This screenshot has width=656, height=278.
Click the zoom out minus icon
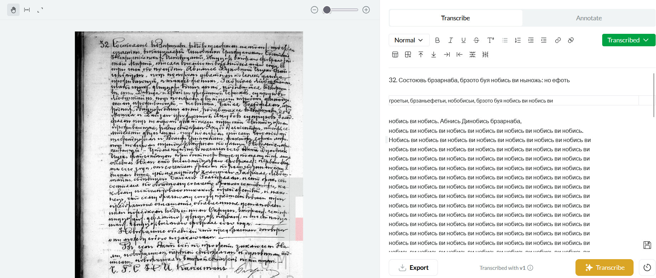coord(314,10)
